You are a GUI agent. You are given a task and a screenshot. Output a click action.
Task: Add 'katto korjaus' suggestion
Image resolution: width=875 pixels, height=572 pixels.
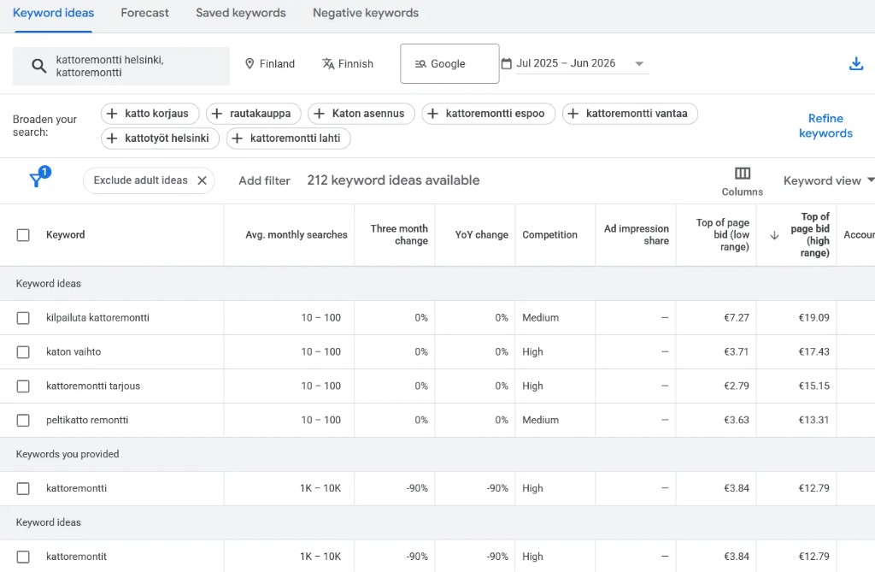pos(150,114)
